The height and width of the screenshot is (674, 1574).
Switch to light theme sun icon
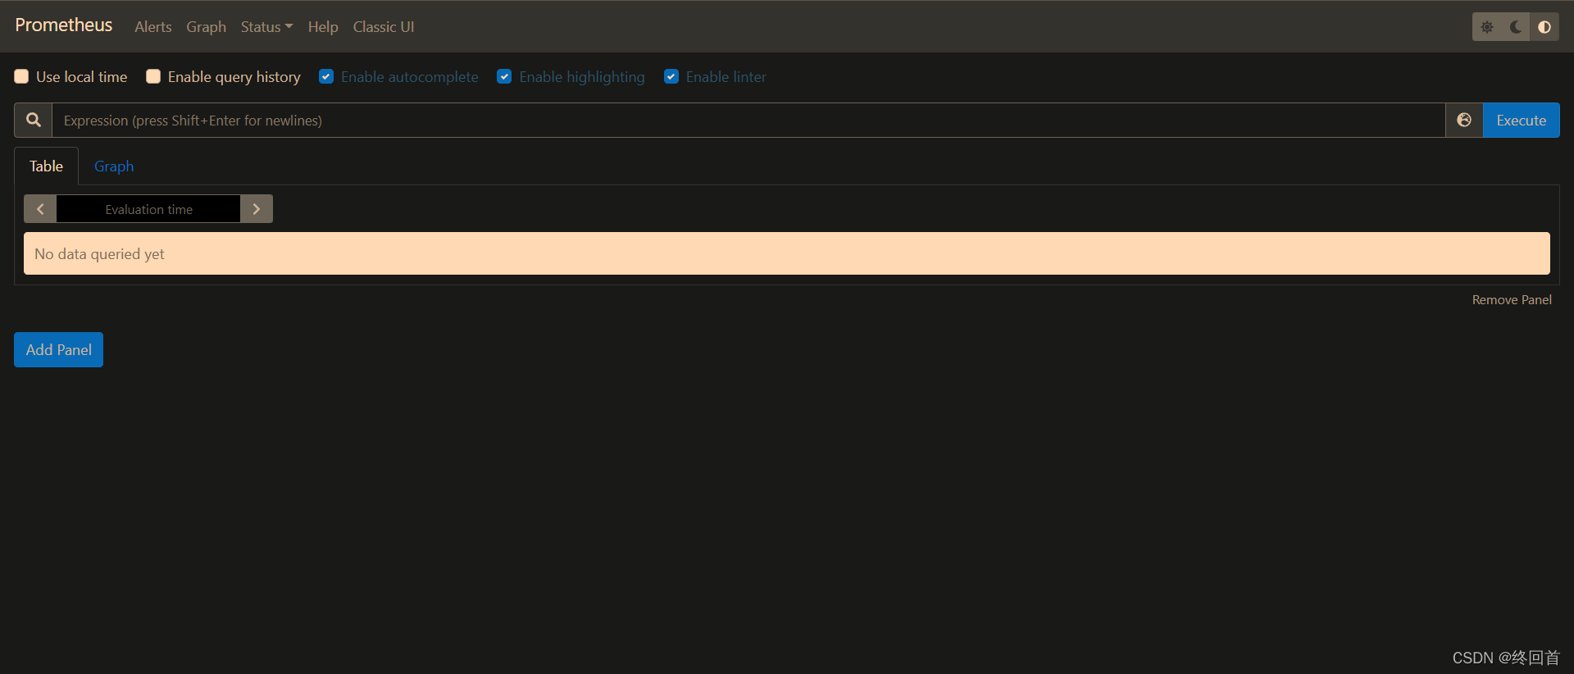[1487, 27]
